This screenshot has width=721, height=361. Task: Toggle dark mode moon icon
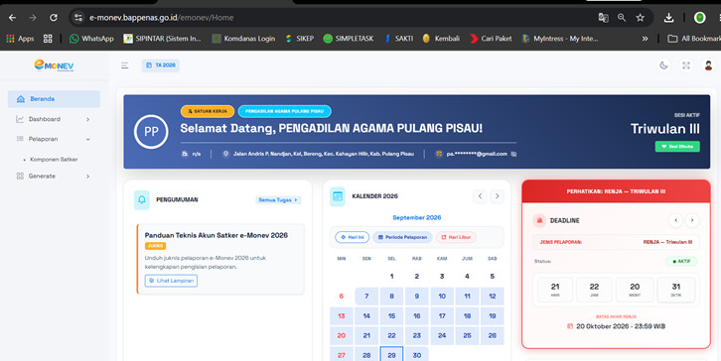[x=663, y=65]
